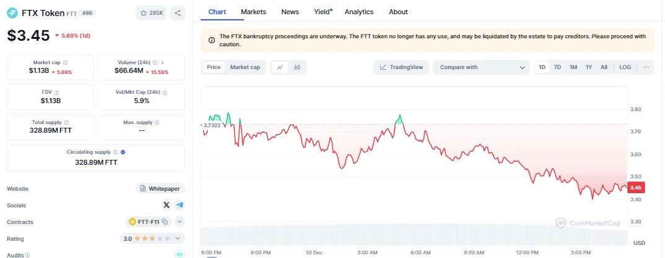Click the info icon next to Total supply

click(67, 123)
